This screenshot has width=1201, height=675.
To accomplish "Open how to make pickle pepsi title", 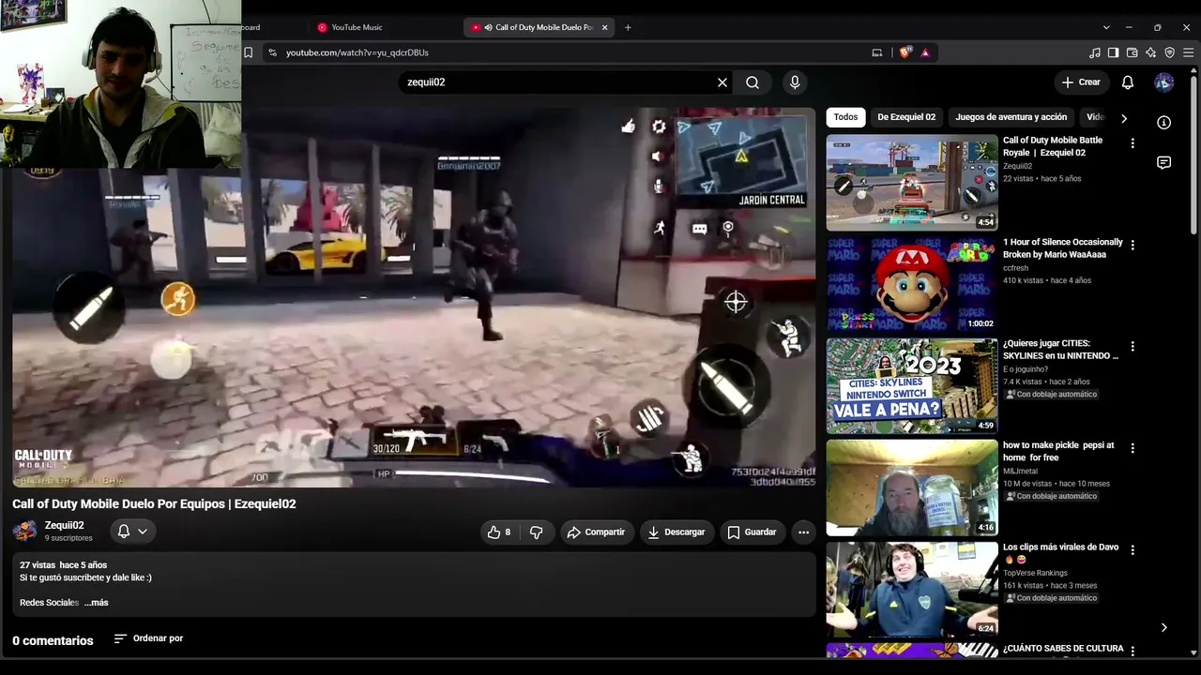I will [1058, 451].
